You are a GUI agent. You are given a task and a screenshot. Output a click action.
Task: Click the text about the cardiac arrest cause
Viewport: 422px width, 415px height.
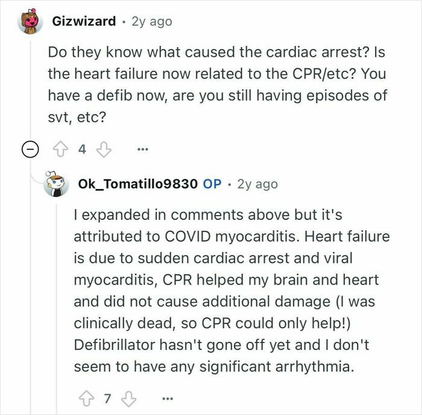point(218,85)
